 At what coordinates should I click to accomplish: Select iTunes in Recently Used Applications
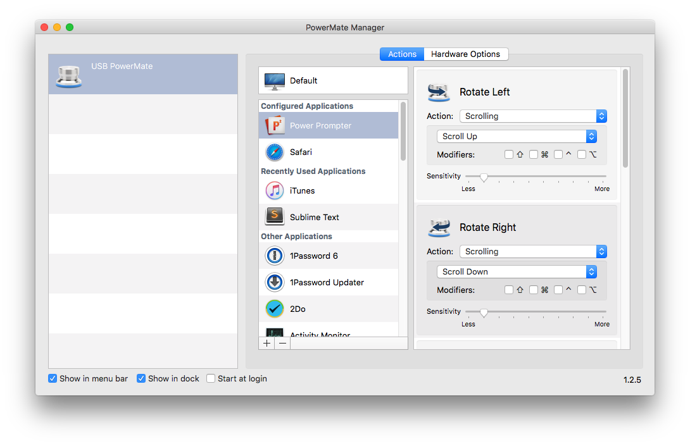pos(329,191)
